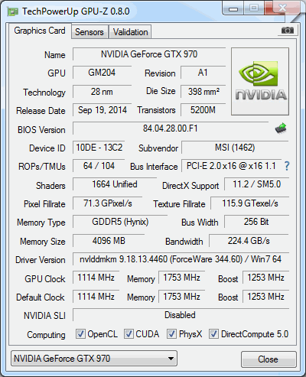The height and width of the screenshot is (377, 306).
Task: Click the GPU-Z title bar app icon
Action: pyautogui.click(x=13, y=11)
